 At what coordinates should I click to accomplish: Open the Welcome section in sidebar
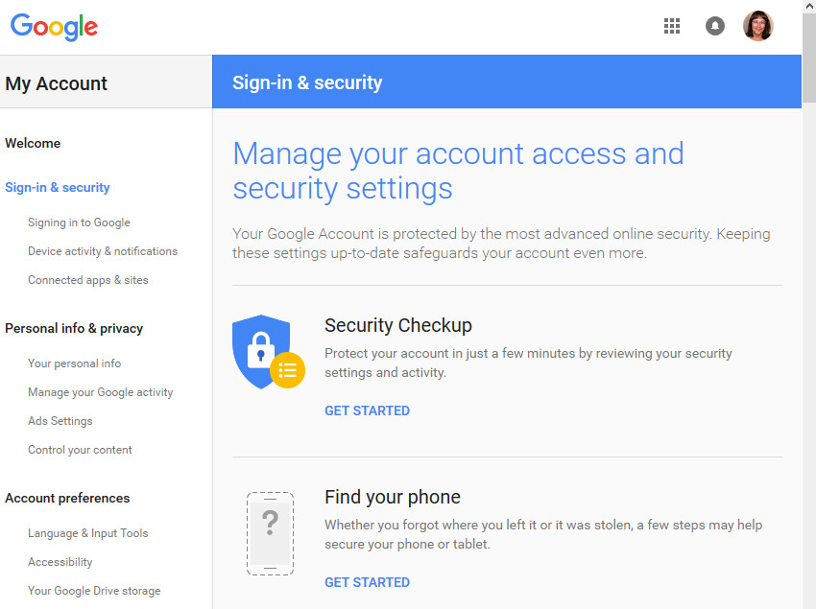(33, 143)
